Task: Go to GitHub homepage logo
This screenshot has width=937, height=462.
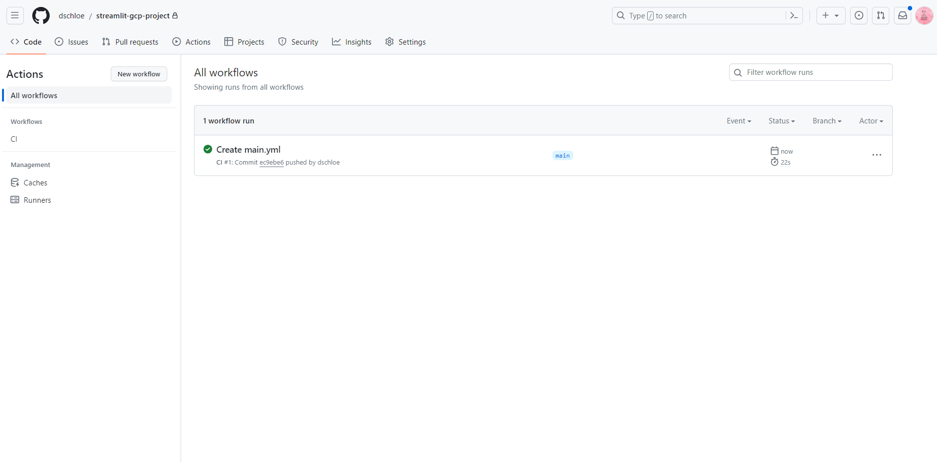Action: (x=41, y=15)
